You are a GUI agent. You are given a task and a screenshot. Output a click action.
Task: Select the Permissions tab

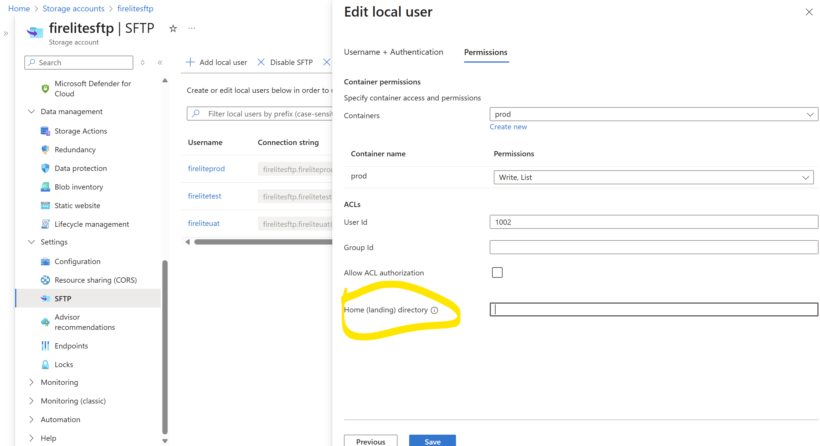[486, 52]
